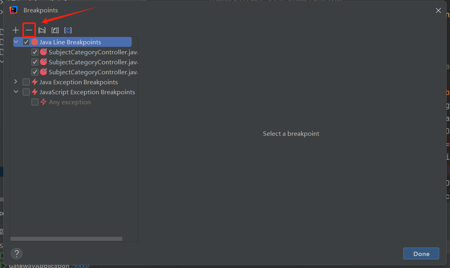Click the Add breakpoint plus icon
The height and width of the screenshot is (268, 450).
tap(16, 30)
